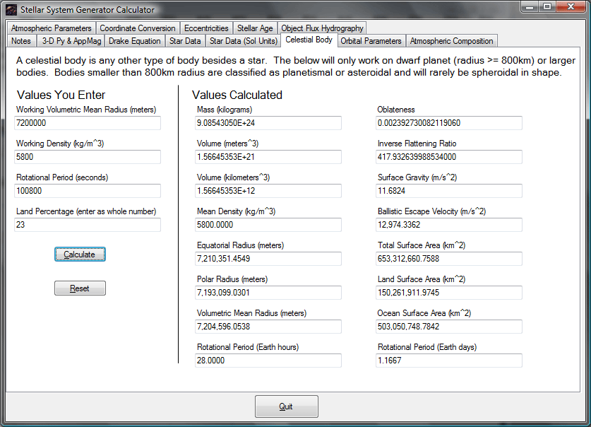591x427 pixels.
Task: Click the Polar Radius result field
Action: tap(268, 293)
